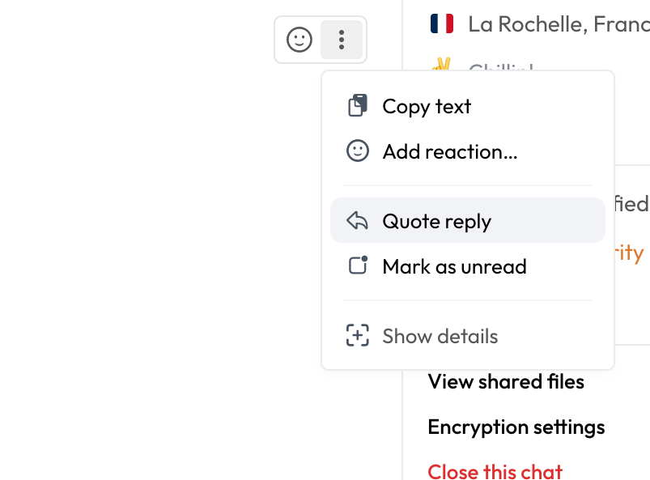Open View shared files link
The width and height of the screenshot is (650, 480).
506,381
